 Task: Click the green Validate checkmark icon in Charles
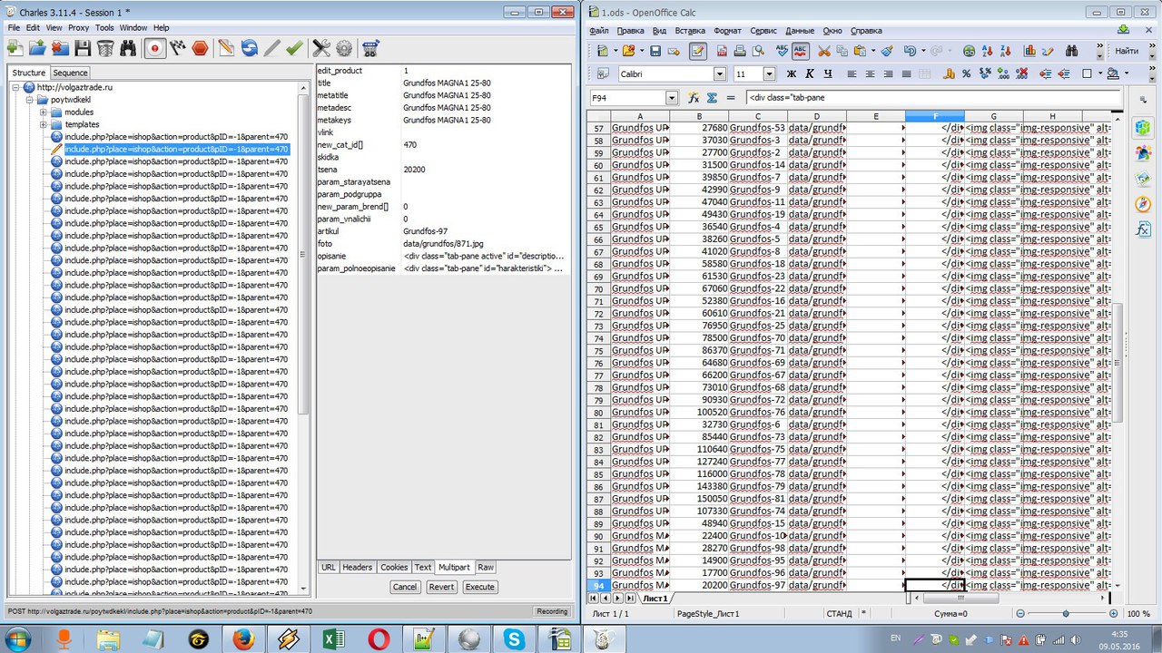pos(294,48)
